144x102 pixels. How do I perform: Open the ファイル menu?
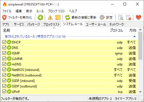7,11
